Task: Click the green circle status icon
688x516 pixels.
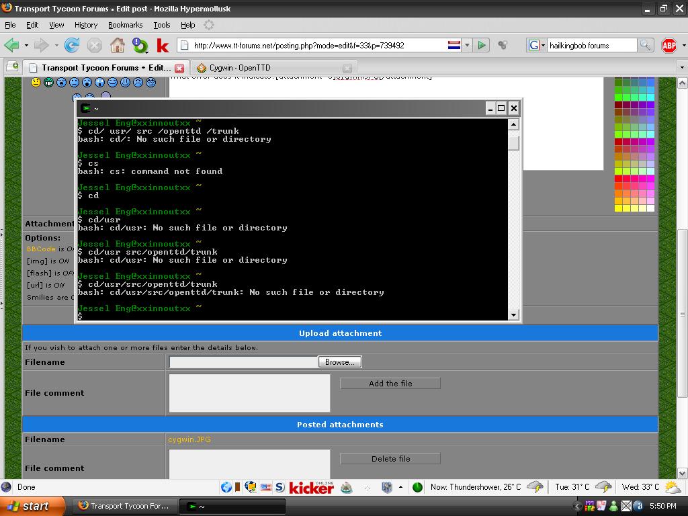Action: point(417,487)
